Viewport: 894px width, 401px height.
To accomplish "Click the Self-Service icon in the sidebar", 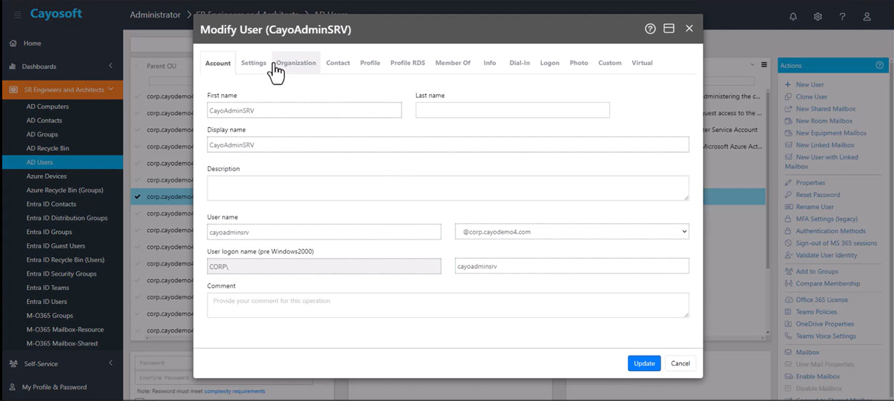I will [x=13, y=363].
